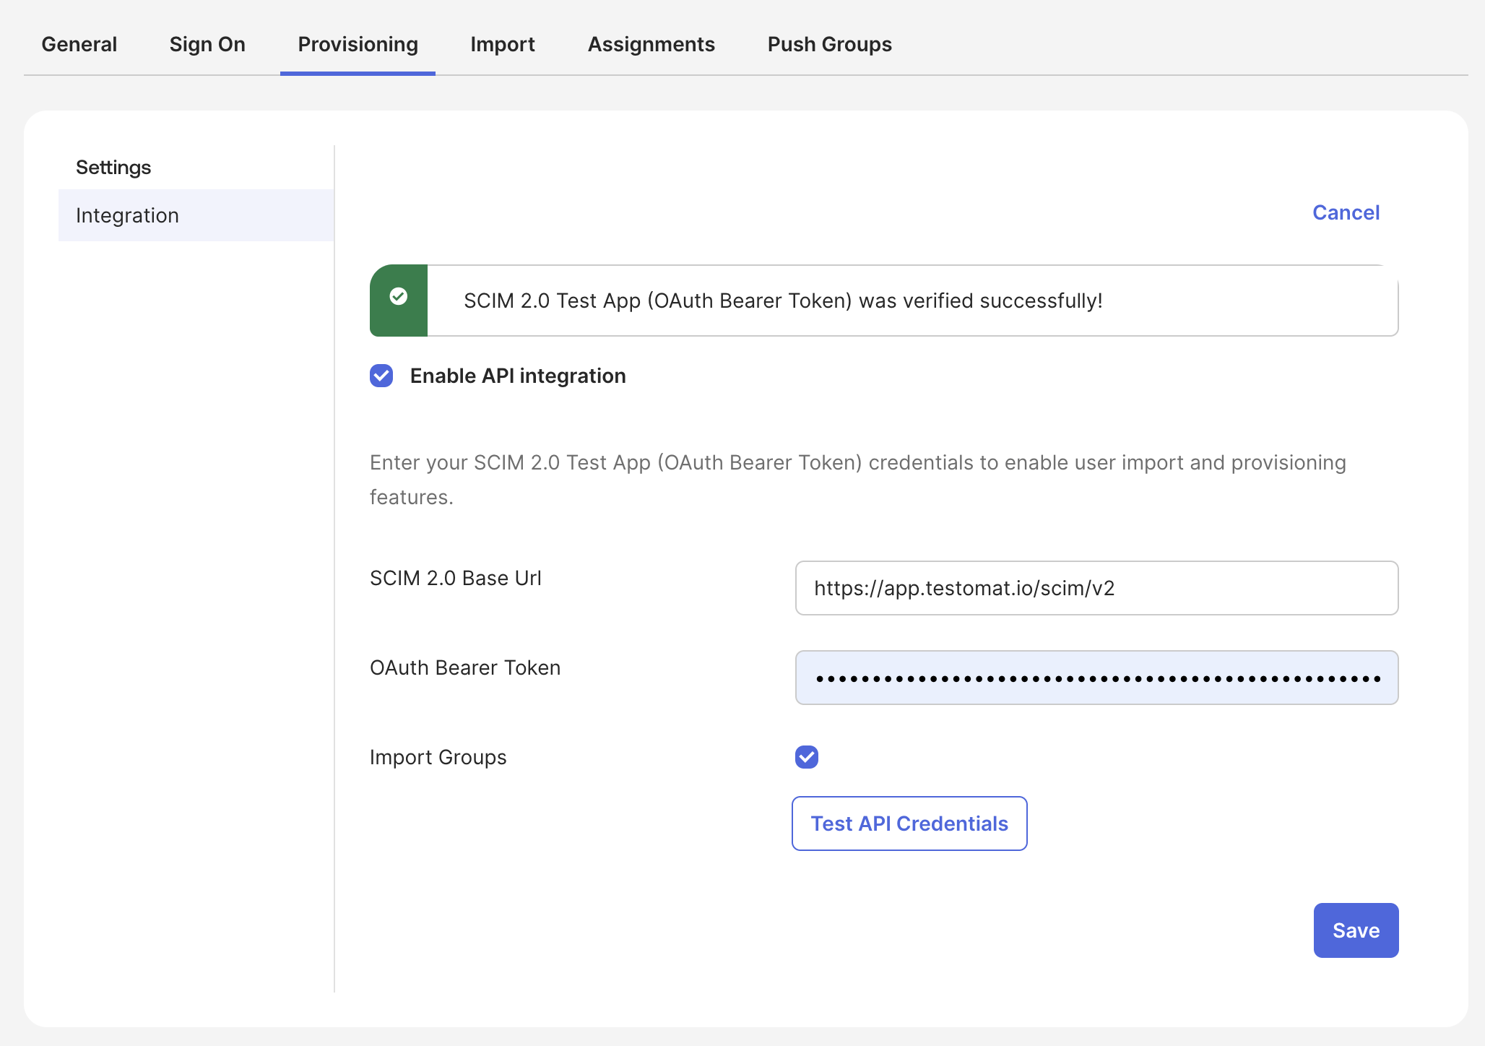Click the Settings heading in sidebar

click(x=113, y=167)
